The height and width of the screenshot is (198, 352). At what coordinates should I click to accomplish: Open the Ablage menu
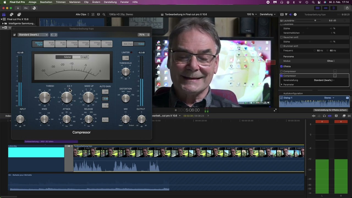pyautogui.click(x=32, y=2)
